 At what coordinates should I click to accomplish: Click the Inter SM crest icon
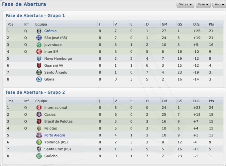click(39, 52)
